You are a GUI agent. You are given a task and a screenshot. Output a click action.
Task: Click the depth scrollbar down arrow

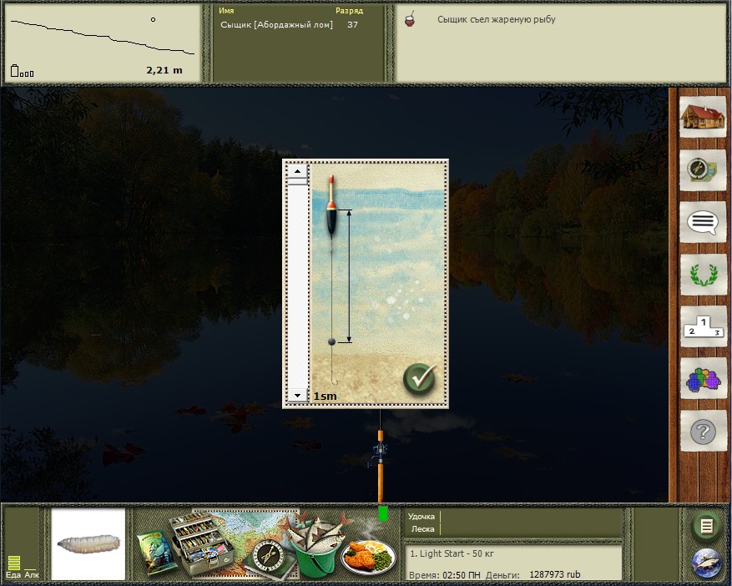click(297, 394)
